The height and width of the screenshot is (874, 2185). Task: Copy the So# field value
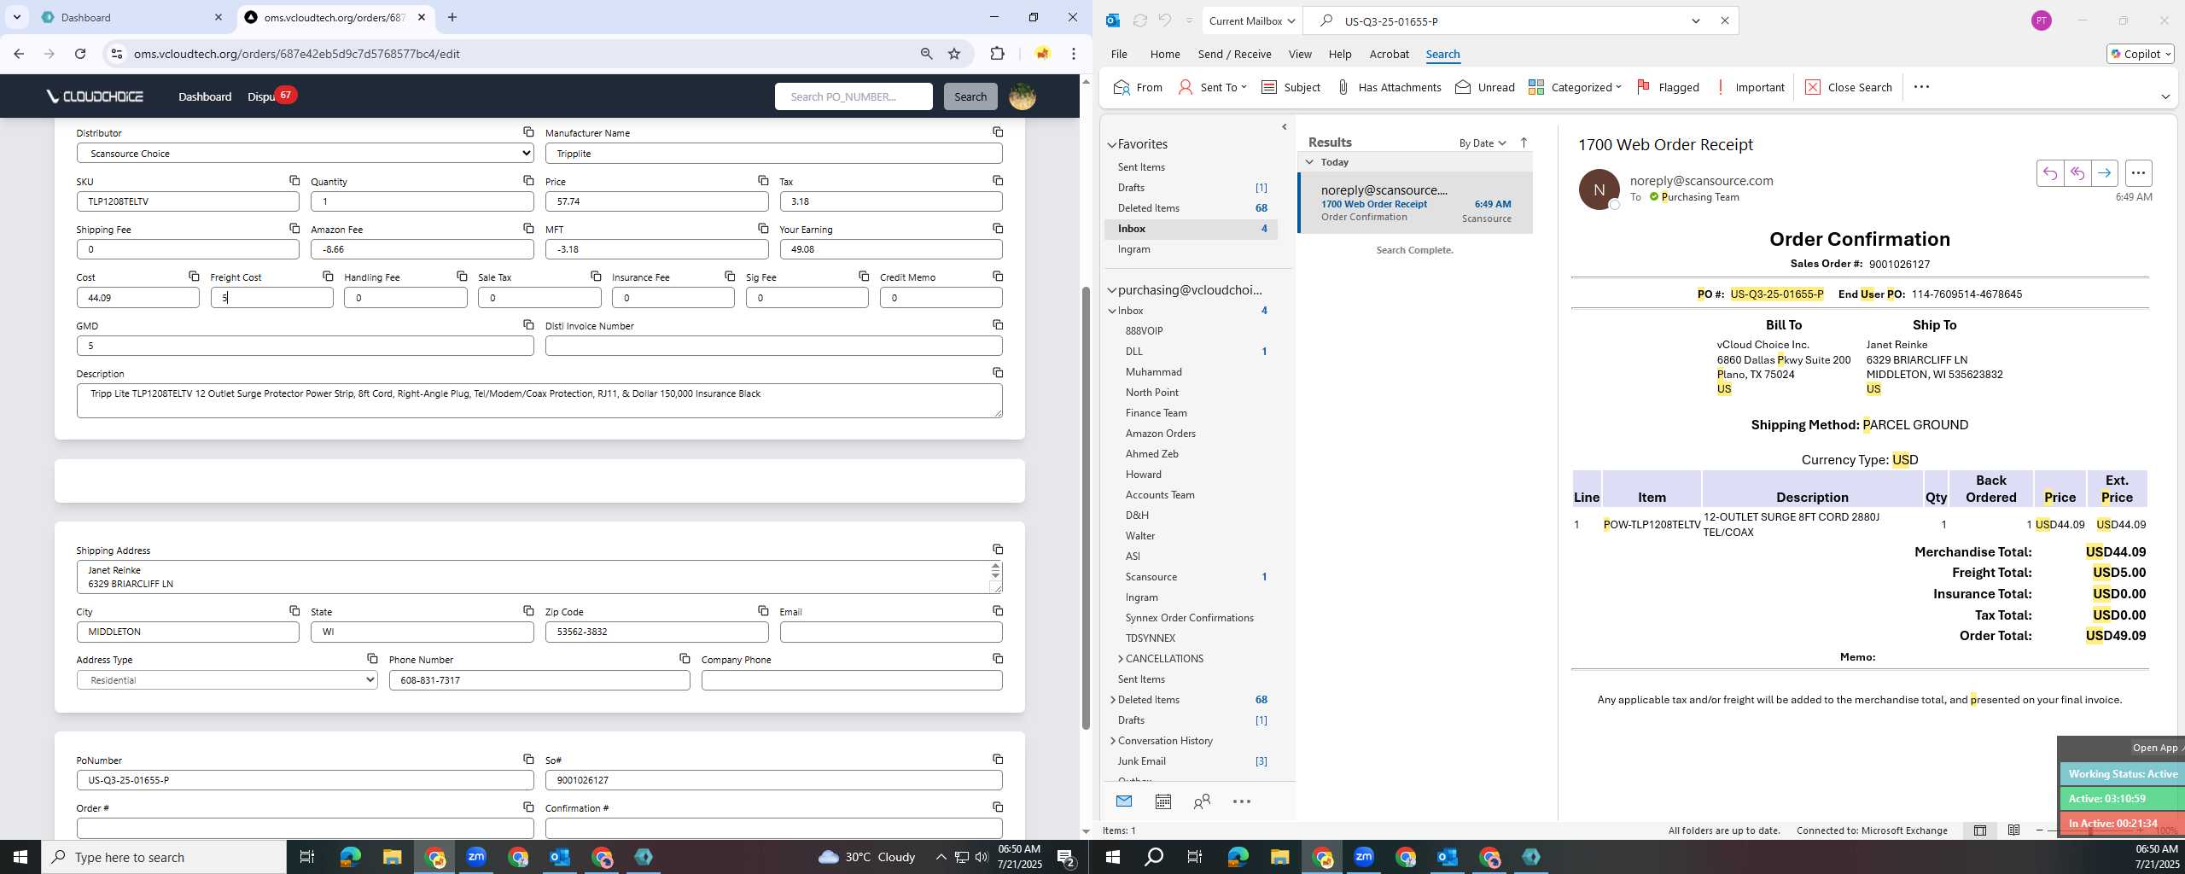997,759
